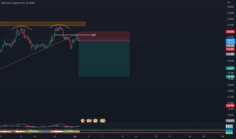This screenshot has width=236, height=139.
Task: Click the JPY currency label on price axis
Action: (x=229, y=3)
